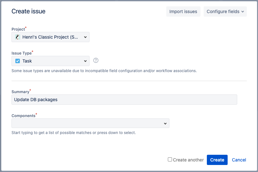Open the Configure fields menu
The image size is (258, 172).
pyautogui.click(x=225, y=11)
